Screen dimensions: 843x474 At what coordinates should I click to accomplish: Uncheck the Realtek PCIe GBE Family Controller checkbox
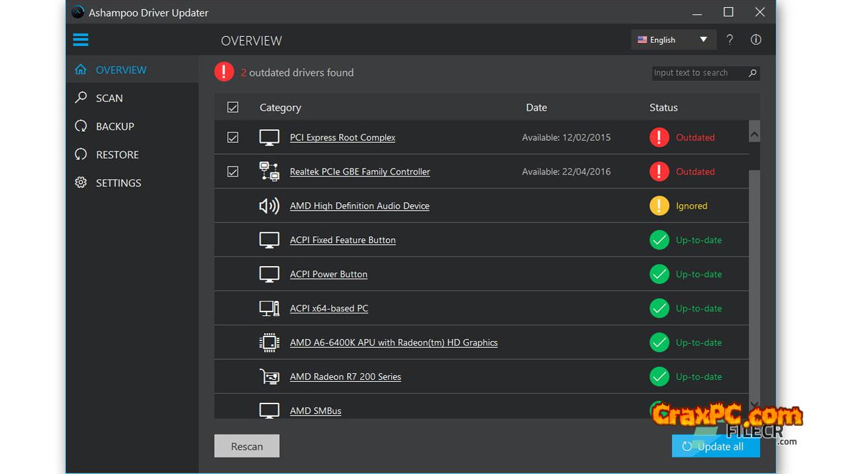pyautogui.click(x=232, y=172)
